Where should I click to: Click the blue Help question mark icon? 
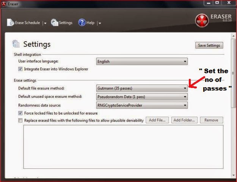[82, 22]
